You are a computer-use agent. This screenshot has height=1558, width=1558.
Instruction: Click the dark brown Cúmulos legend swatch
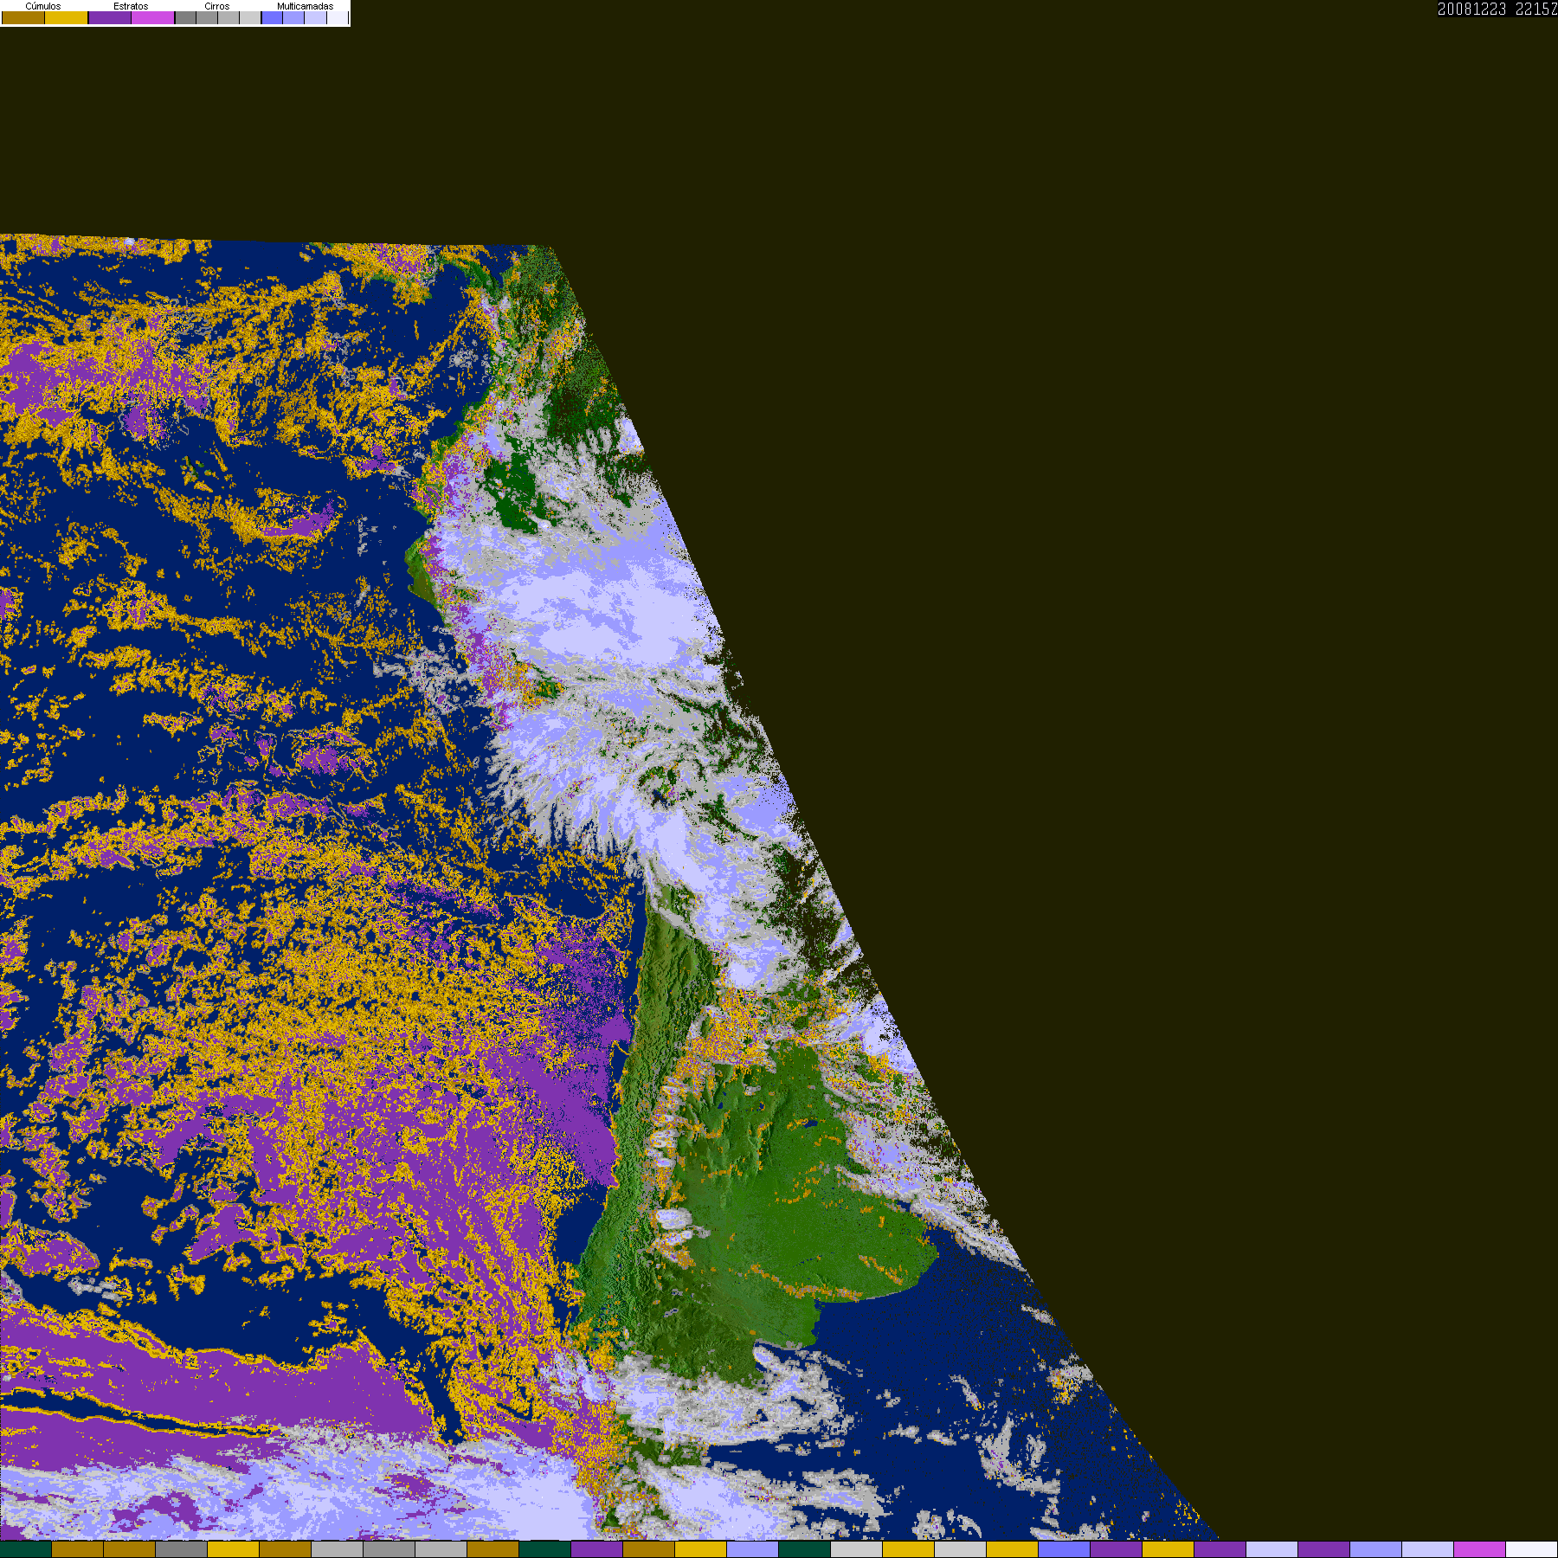[23, 17]
